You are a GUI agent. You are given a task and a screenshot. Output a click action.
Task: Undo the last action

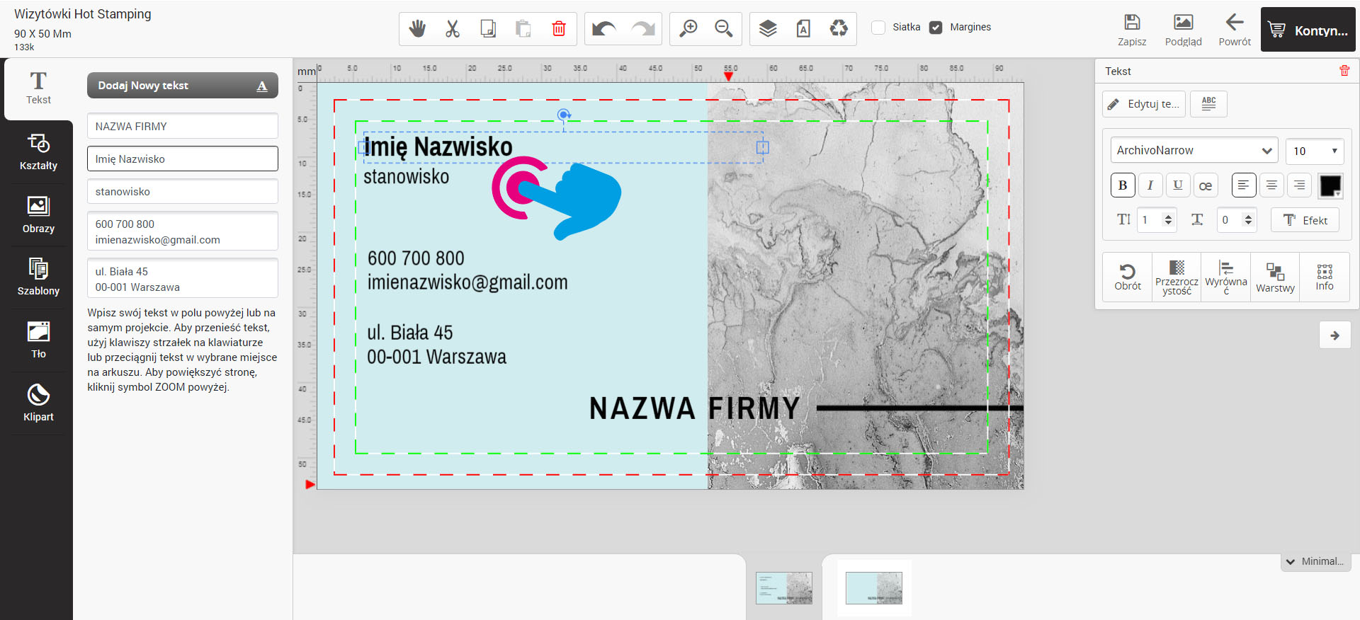(603, 28)
